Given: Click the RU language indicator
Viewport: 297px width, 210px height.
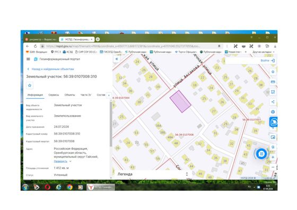Looking at the screenshot, I should [x=249, y=187].
